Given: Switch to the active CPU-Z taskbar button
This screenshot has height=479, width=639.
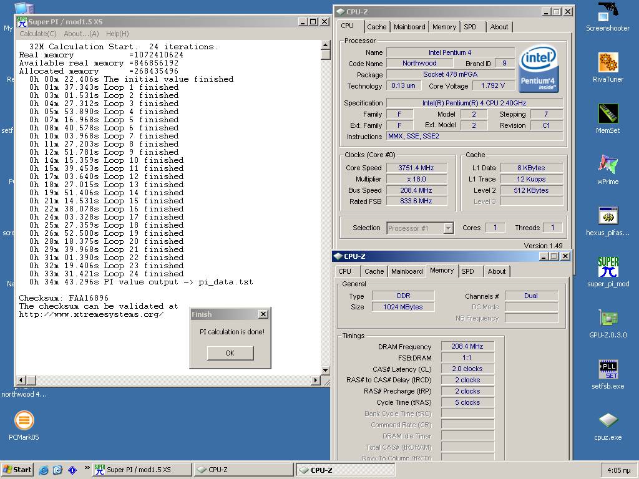Looking at the screenshot, I should 345,470.
